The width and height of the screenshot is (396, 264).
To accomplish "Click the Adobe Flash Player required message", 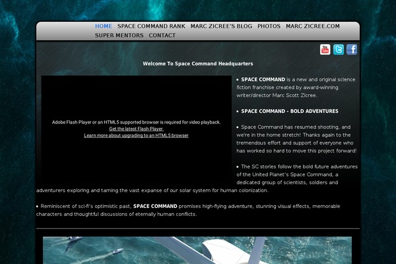I will coord(136,122).
